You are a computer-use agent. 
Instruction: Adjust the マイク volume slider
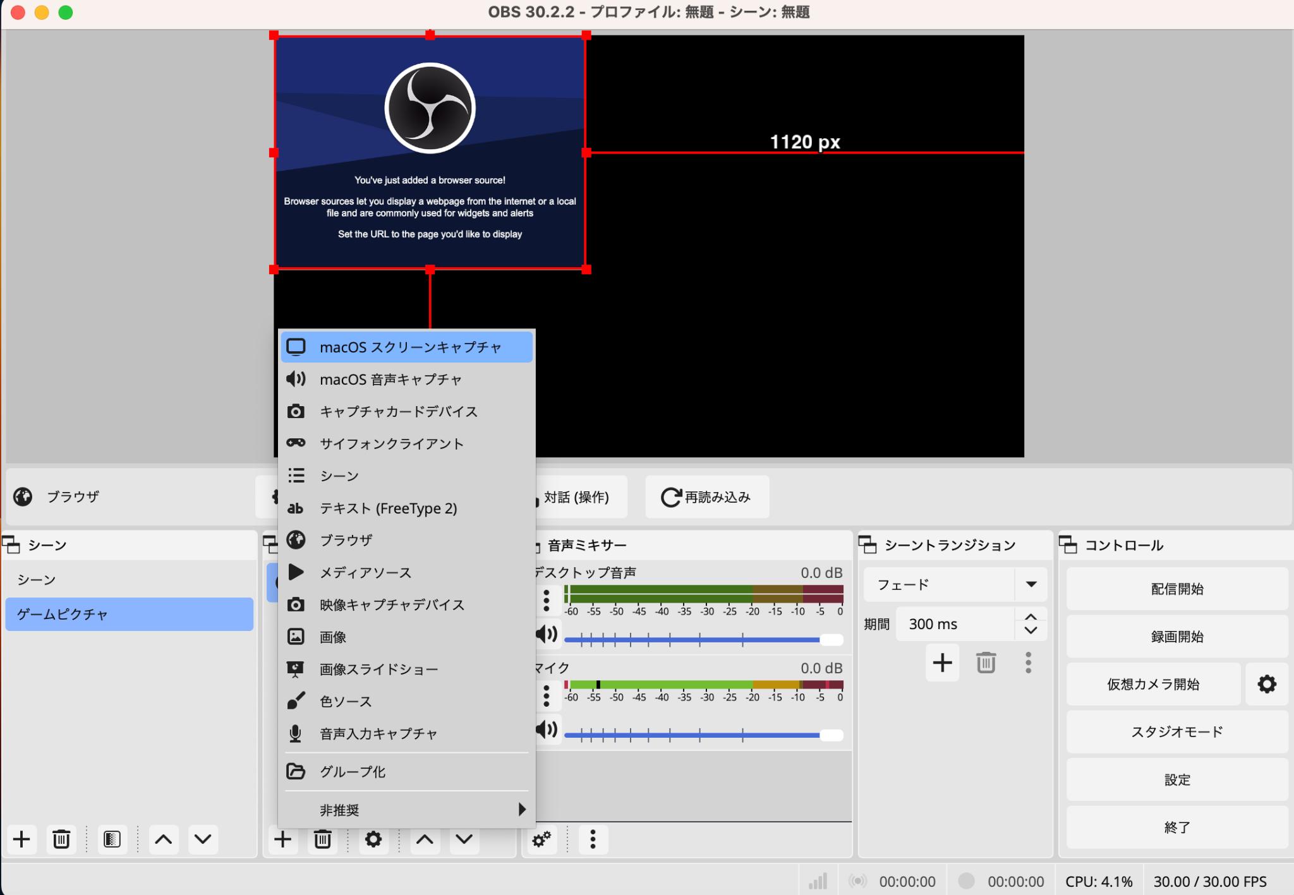point(703,735)
